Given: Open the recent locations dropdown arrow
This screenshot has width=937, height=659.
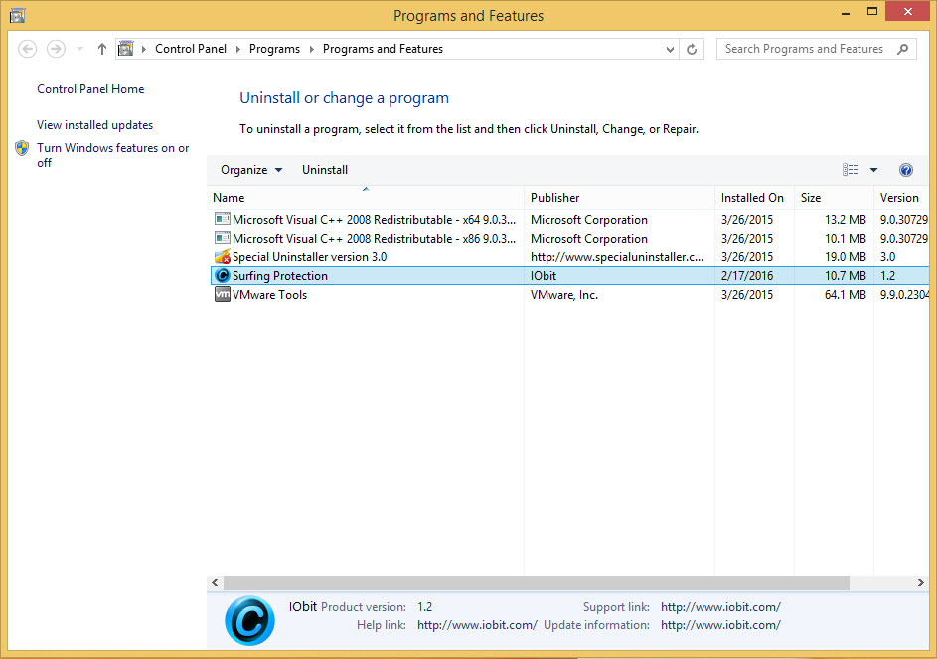Looking at the screenshot, I should tap(79, 49).
